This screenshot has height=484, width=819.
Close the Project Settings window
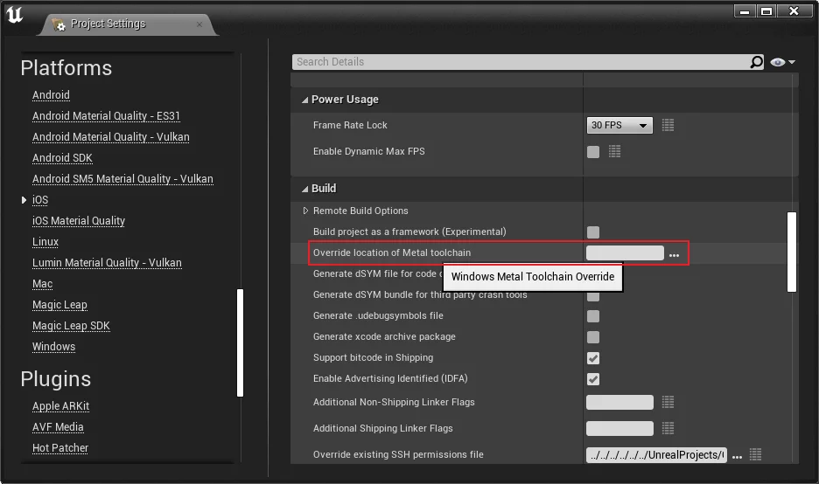click(794, 11)
